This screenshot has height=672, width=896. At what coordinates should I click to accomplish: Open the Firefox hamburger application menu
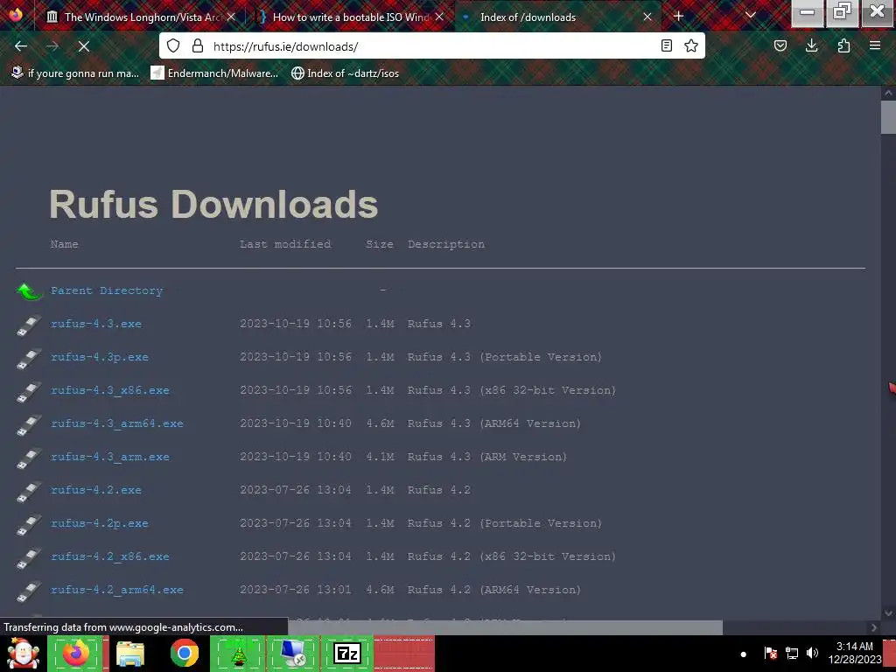[x=875, y=45]
